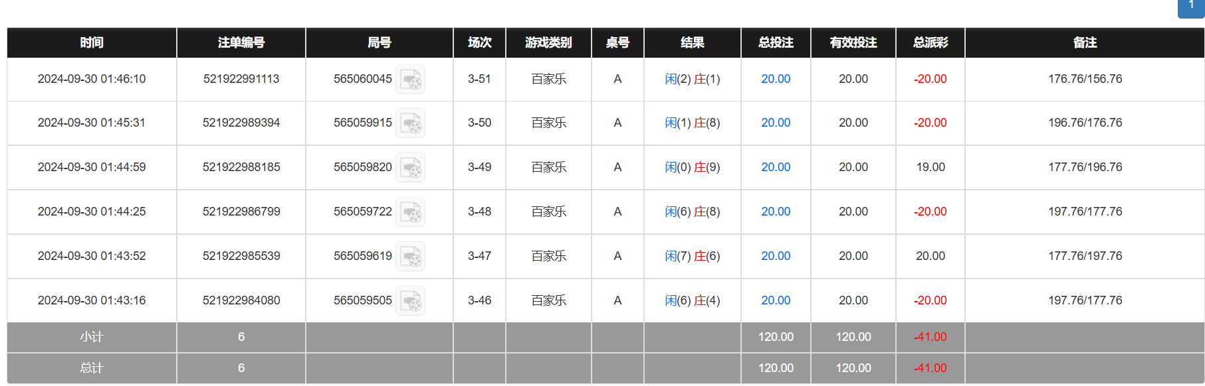Click the 总派彩 column header
The height and width of the screenshot is (386, 1205).
(x=931, y=42)
